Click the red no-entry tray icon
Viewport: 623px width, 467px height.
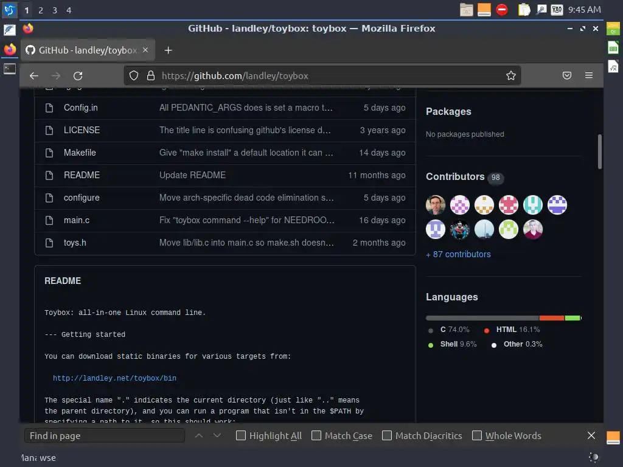(502, 10)
